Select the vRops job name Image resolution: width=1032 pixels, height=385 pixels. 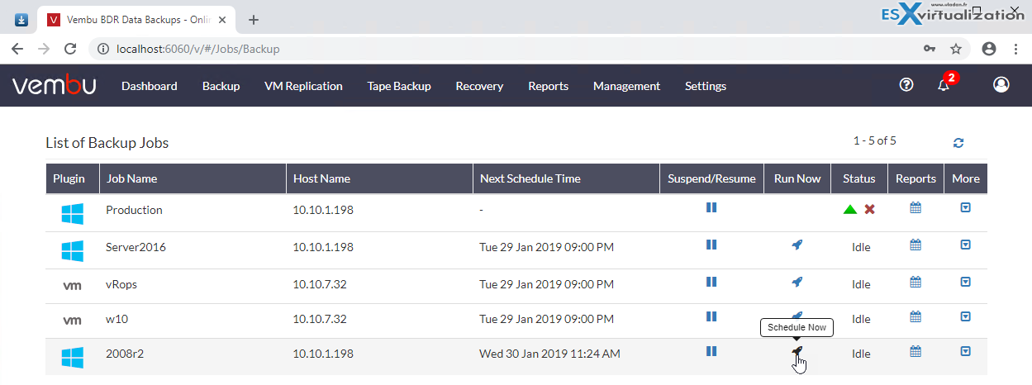[121, 284]
